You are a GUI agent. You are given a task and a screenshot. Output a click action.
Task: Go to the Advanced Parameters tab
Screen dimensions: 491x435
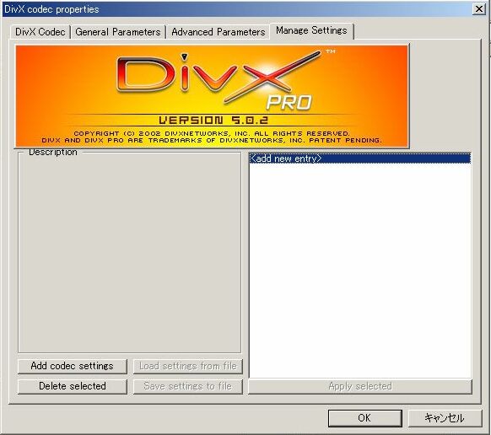pos(218,32)
